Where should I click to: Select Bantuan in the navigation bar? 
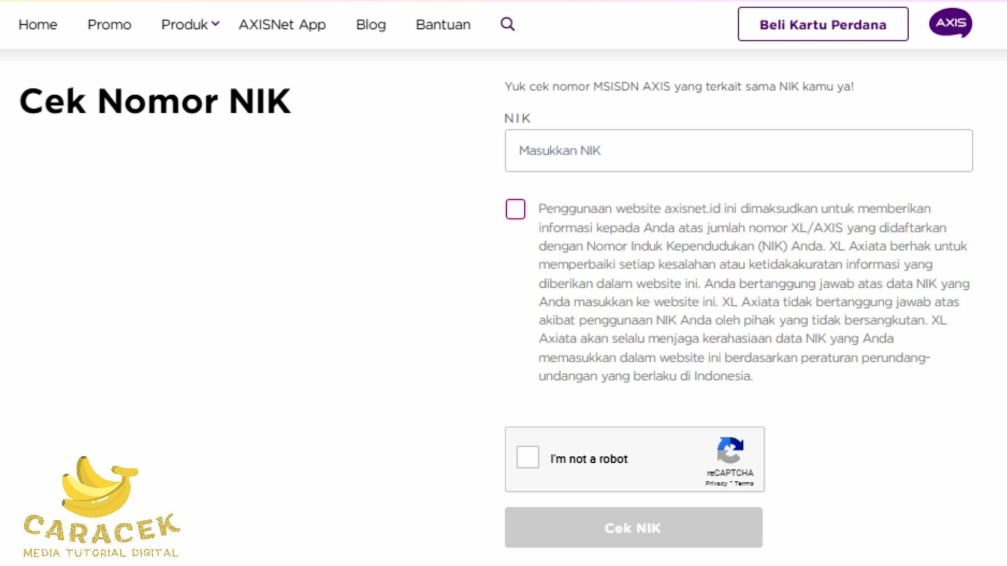443,25
